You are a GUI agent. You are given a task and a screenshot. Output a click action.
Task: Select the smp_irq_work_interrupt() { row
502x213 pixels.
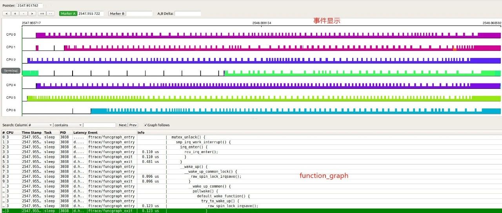coord(251,142)
